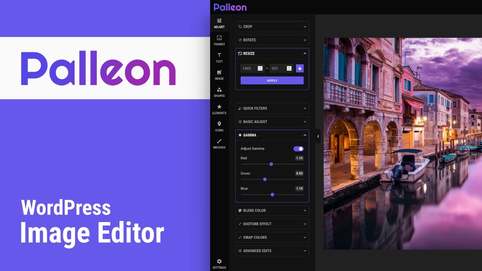
Task: Expand the Rotate section
Action: [272, 40]
